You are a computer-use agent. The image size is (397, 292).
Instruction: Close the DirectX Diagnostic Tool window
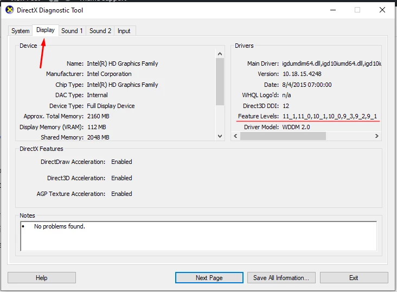382,10
